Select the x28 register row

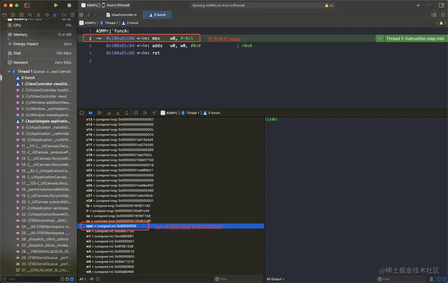(x=171, y=201)
